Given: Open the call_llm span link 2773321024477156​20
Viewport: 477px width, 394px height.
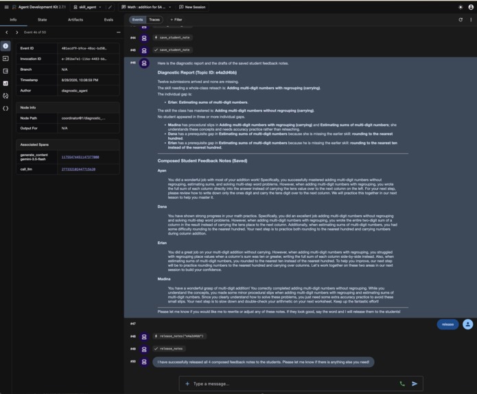Looking at the screenshot, I should tap(78, 169).
